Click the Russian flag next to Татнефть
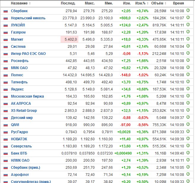The height and width of the screenshot is (183, 195). pos(6,82)
